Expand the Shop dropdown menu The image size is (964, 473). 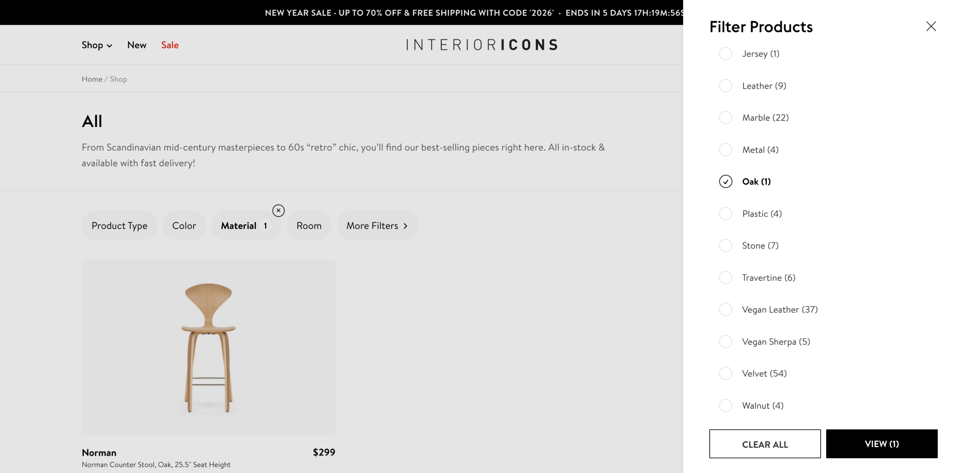(x=97, y=45)
